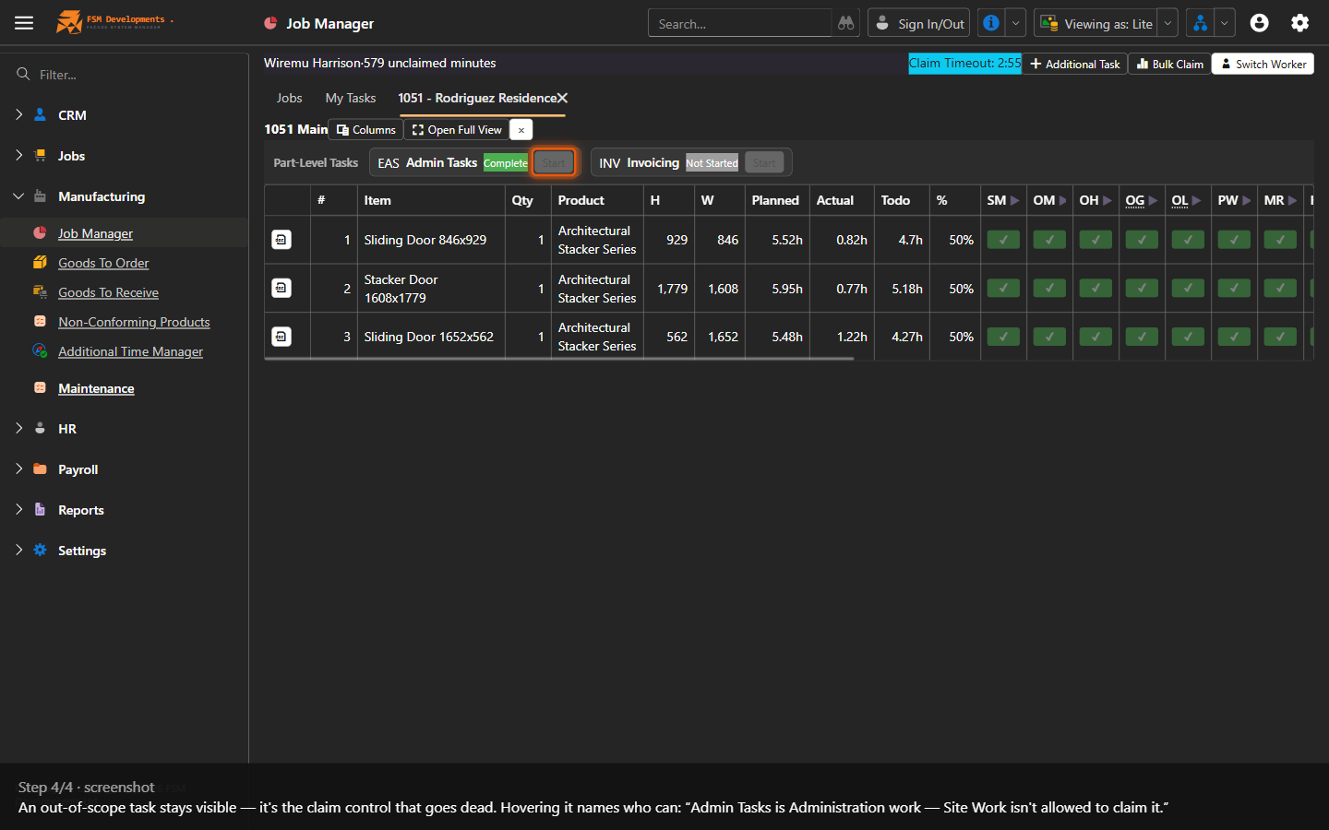Toggle OM check for Stacker Door 1608x1779
The width and height of the screenshot is (1329, 830).
1049,289
